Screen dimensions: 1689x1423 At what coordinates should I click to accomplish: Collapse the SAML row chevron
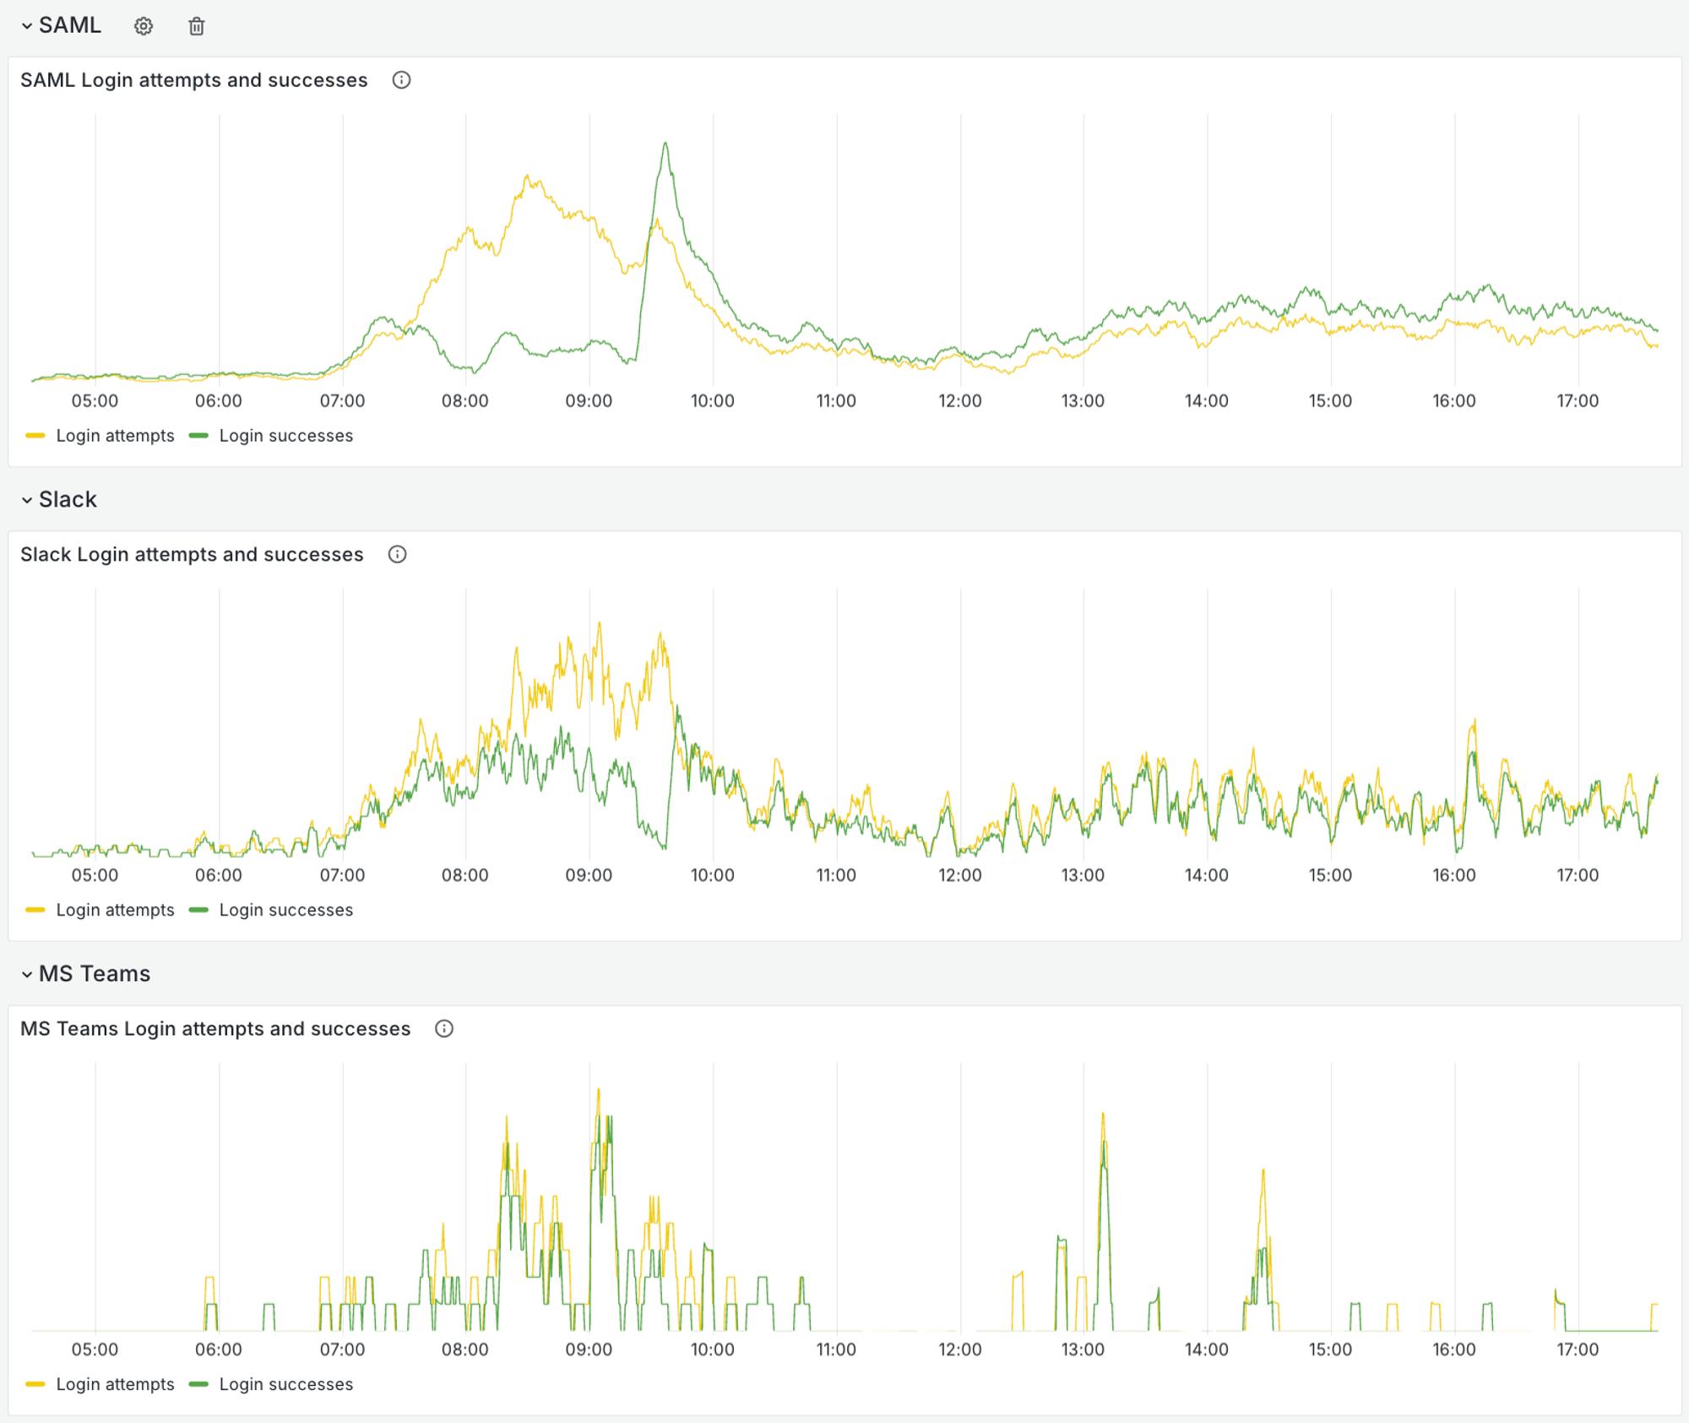27,26
